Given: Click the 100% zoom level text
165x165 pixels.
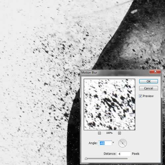Looking at the screenshot, I should tap(109, 133).
